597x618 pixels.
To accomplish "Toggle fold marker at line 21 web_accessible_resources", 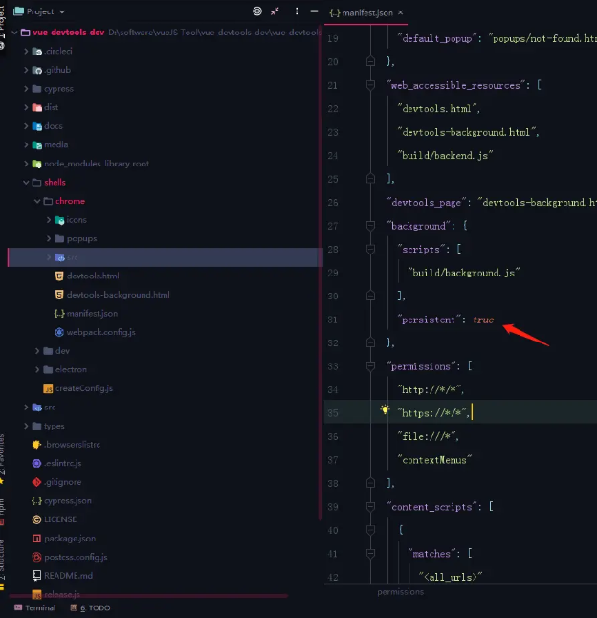I will [x=370, y=85].
